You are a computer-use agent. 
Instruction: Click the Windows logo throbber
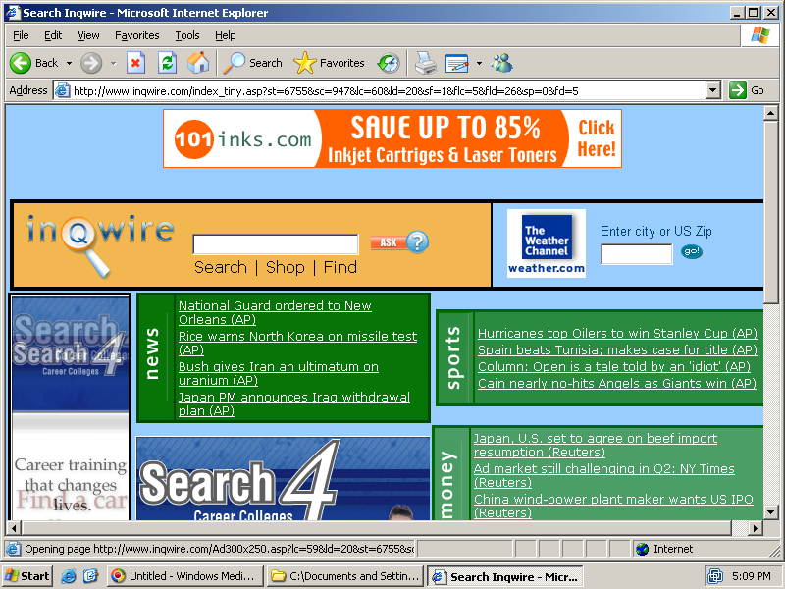(x=759, y=35)
